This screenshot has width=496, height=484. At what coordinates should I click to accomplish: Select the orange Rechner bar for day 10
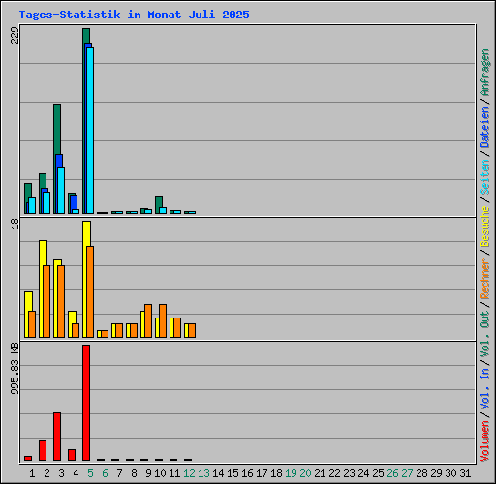[163, 320]
